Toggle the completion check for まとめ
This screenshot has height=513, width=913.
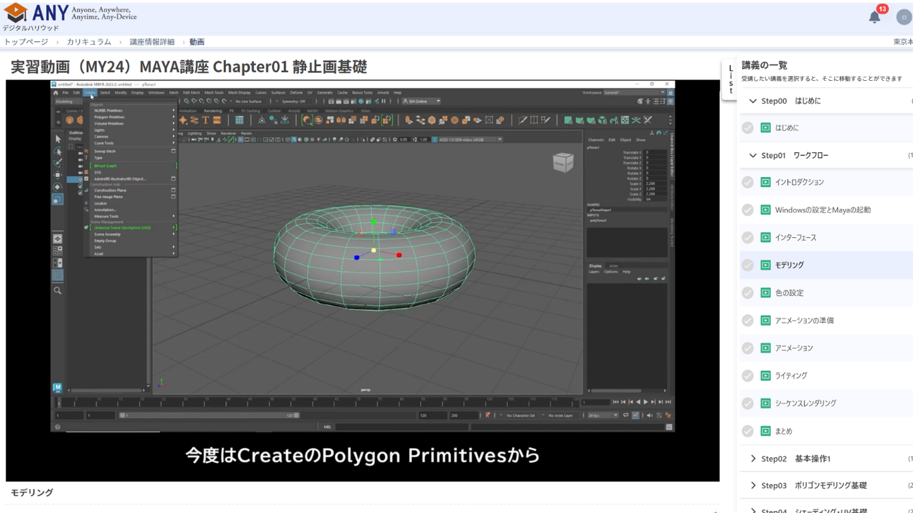pyautogui.click(x=748, y=432)
